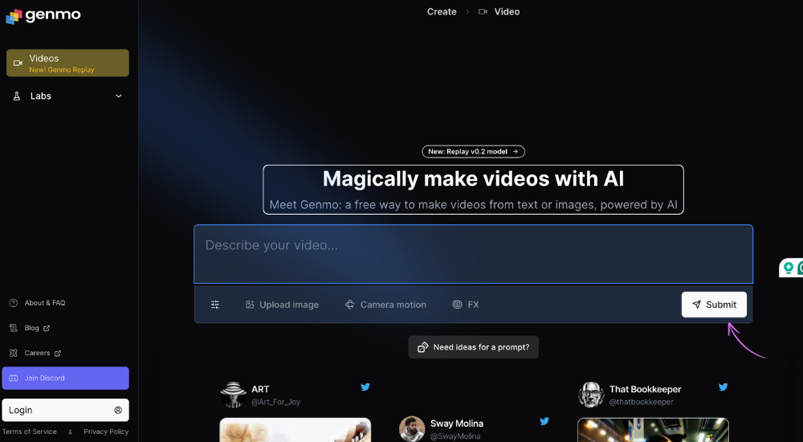Viewport: 803px width, 442px height.
Task: Click Sway Molina's avatar
Action: [x=412, y=428]
